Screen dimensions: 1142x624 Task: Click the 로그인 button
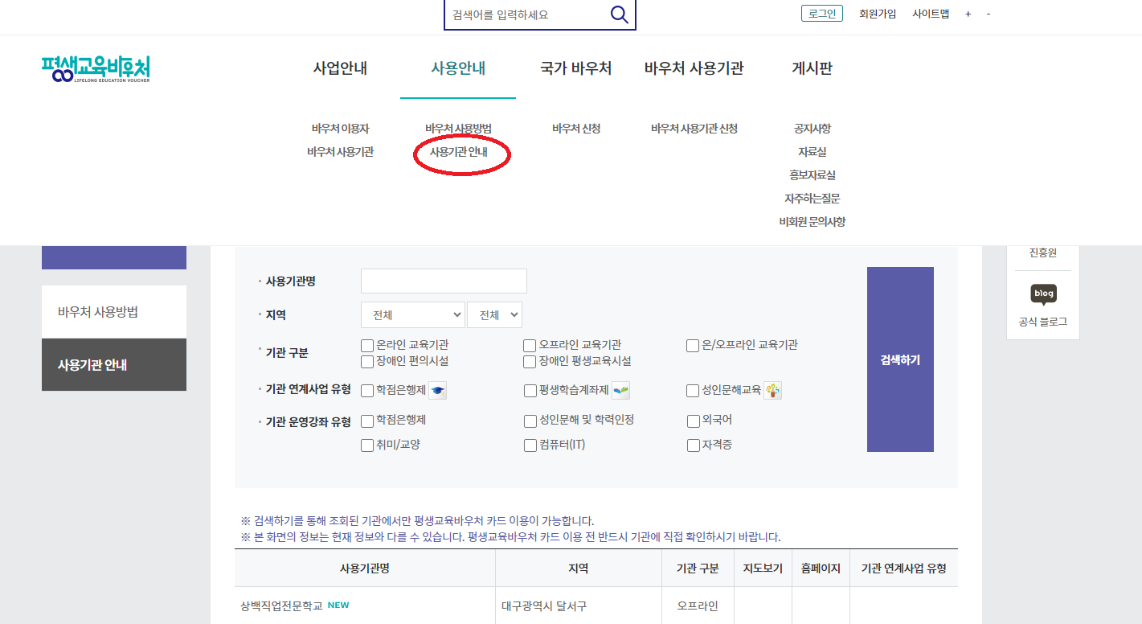(822, 14)
